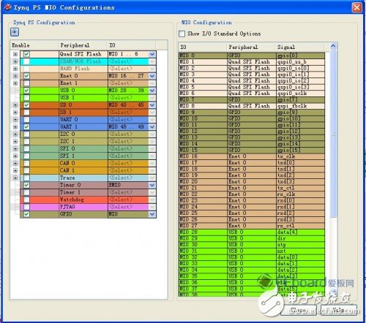Select the MIO 30 stp signal cell

click(x=300, y=245)
